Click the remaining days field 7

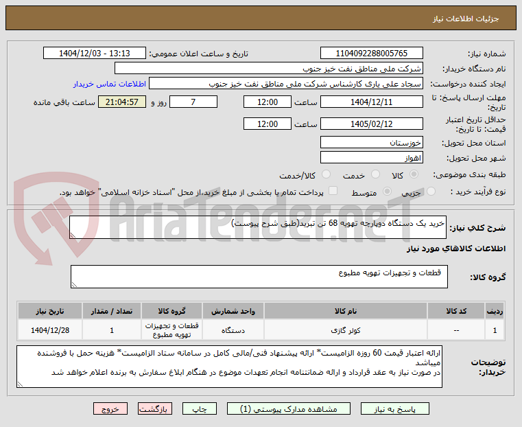click(193, 102)
